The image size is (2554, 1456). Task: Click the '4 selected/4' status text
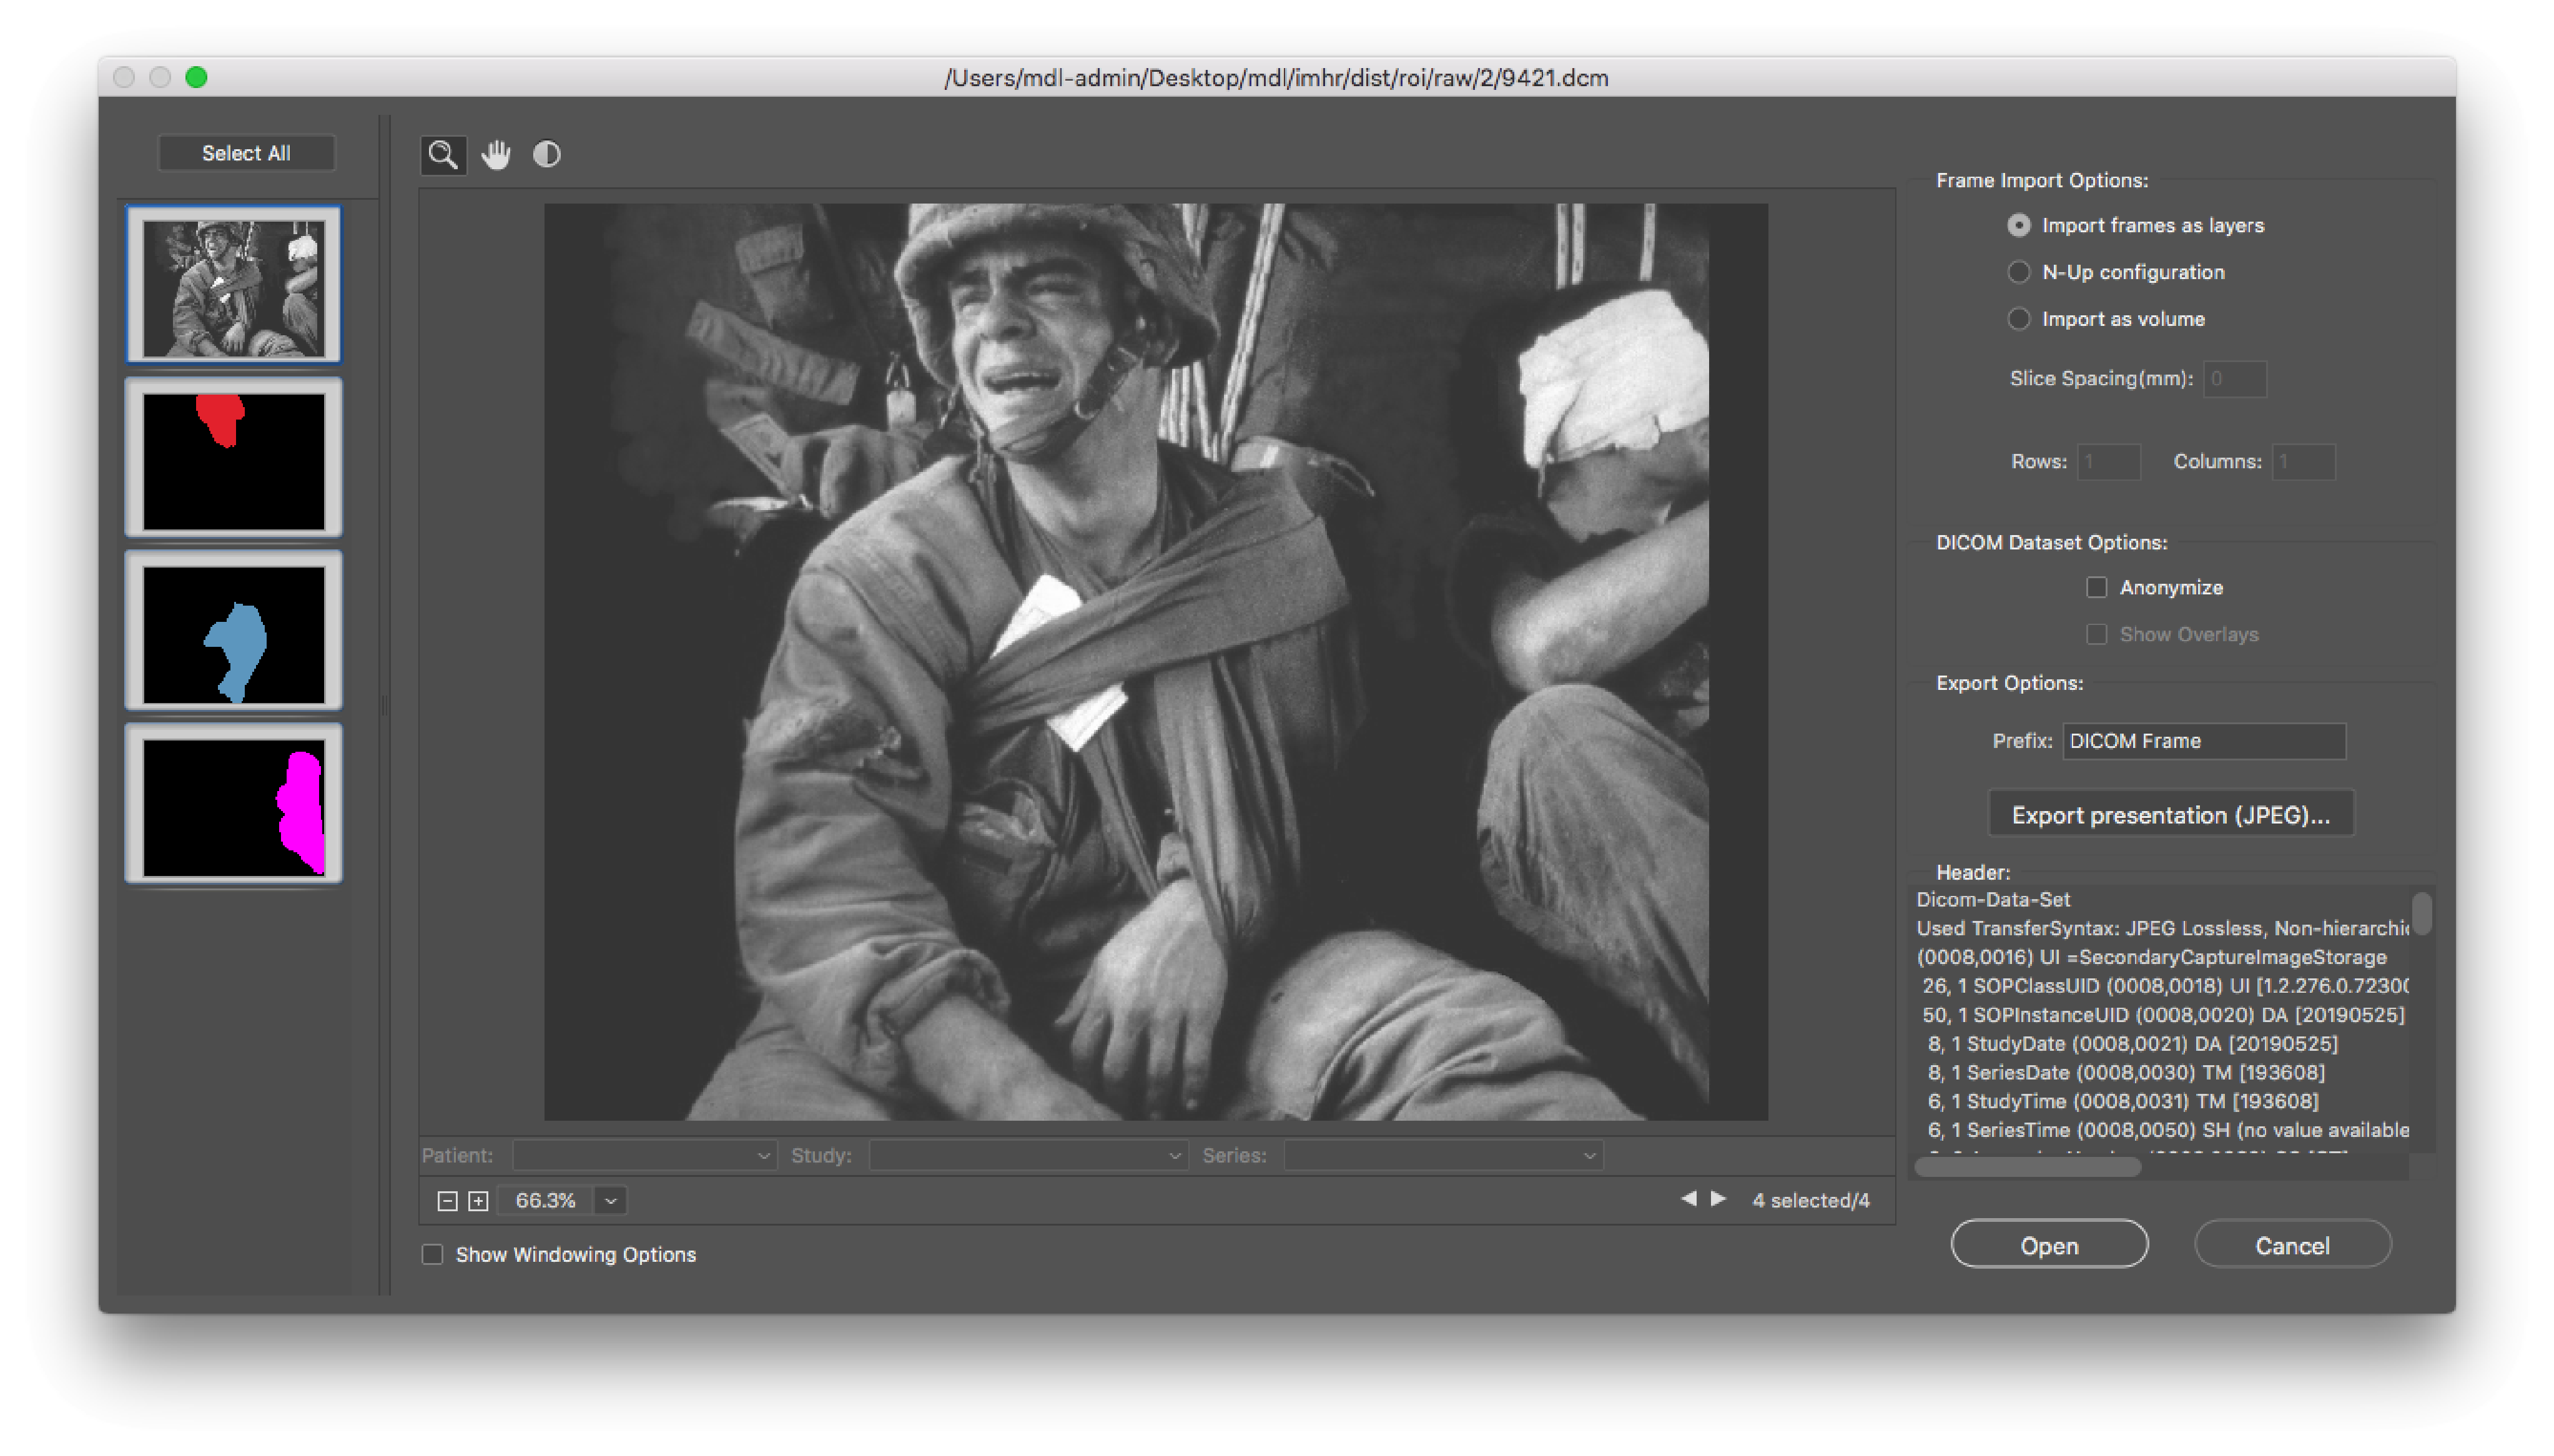coord(1810,1201)
